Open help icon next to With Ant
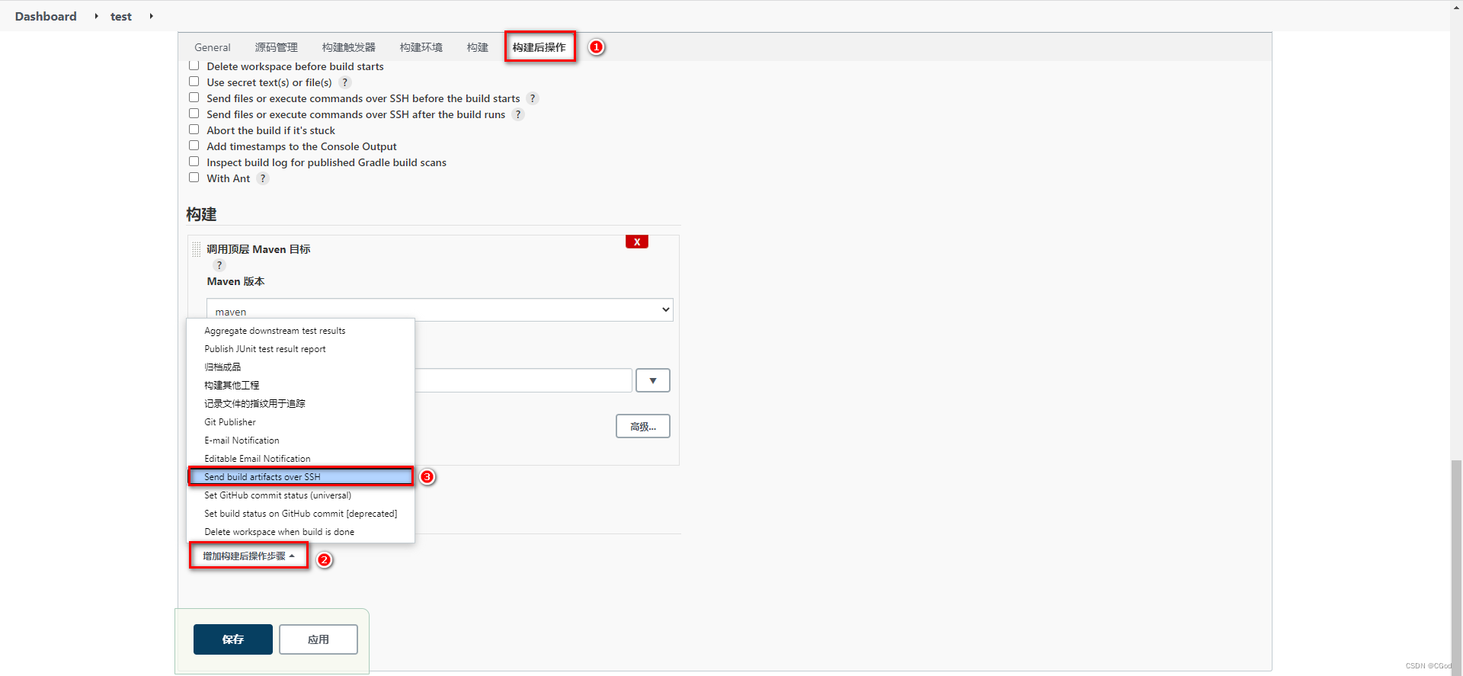Image resolution: width=1463 pixels, height=676 pixels. point(263,178)
